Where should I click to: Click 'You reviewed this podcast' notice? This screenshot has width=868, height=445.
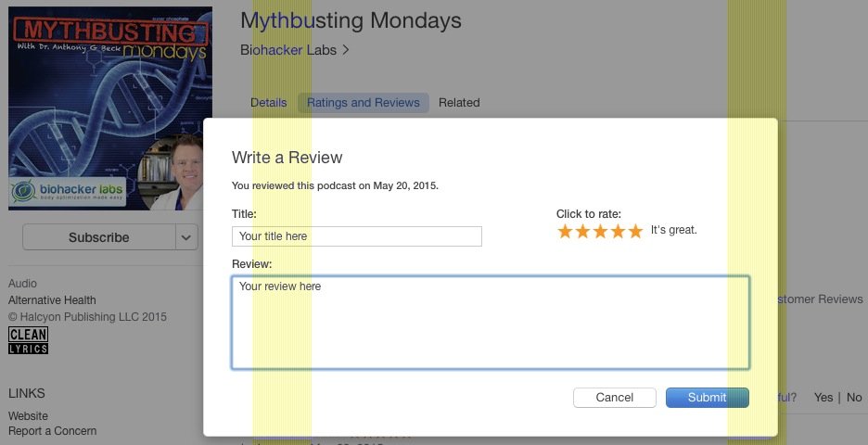pos(335,185)
